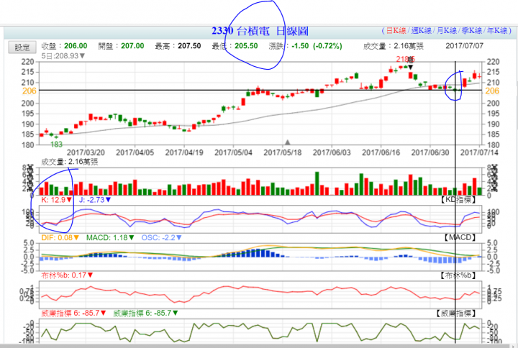Click the gray triangle marker above 2017/05/18
Viewport: 518px width, 348px height.
pyautogui.click(x=287, y=142)
